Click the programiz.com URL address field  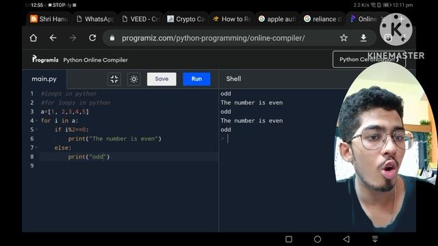(x=213, y=38)
